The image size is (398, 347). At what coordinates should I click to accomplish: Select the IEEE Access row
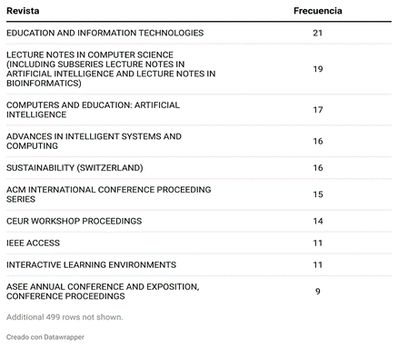tap(199, 243)
